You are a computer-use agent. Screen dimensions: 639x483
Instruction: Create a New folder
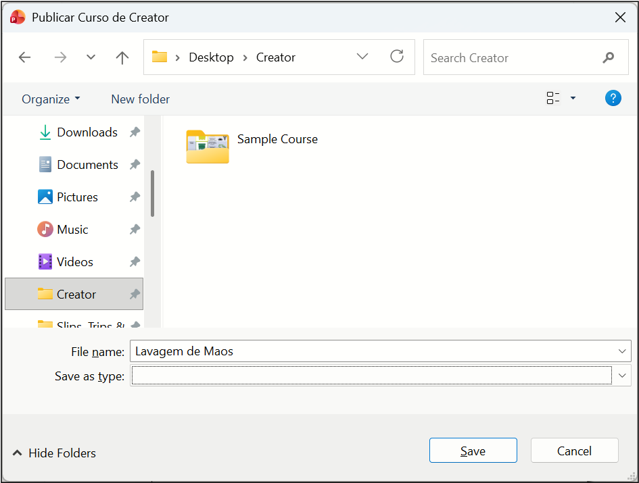140,99
